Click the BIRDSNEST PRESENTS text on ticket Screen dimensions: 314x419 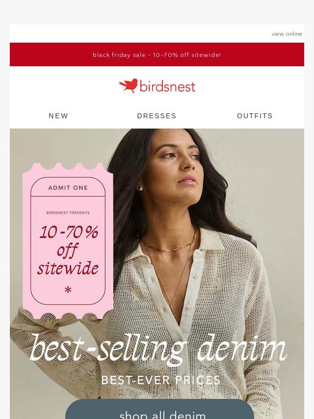click(x=68, y=213)
